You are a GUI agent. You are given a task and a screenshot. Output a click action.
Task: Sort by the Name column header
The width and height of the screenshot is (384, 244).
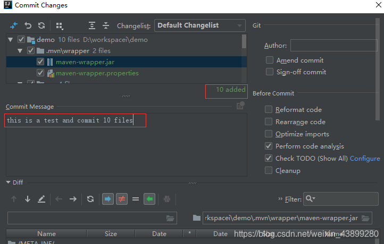click(x=46, y=234)
